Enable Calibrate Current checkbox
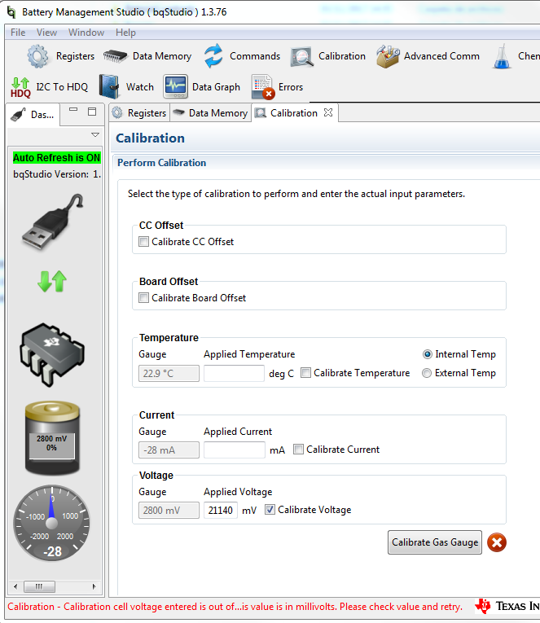Screen dimensions: 540x623 tap(298, 450)
